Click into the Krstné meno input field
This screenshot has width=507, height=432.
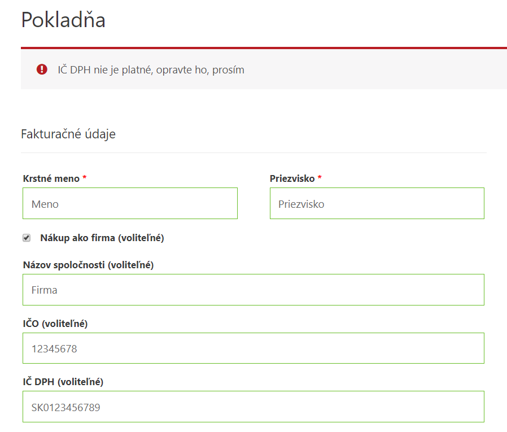pyautogui.click(x=130, y=203)
